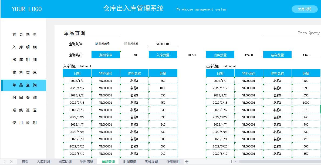
Task: Click the 出库数量 label cell
Action: click(220, 55)
